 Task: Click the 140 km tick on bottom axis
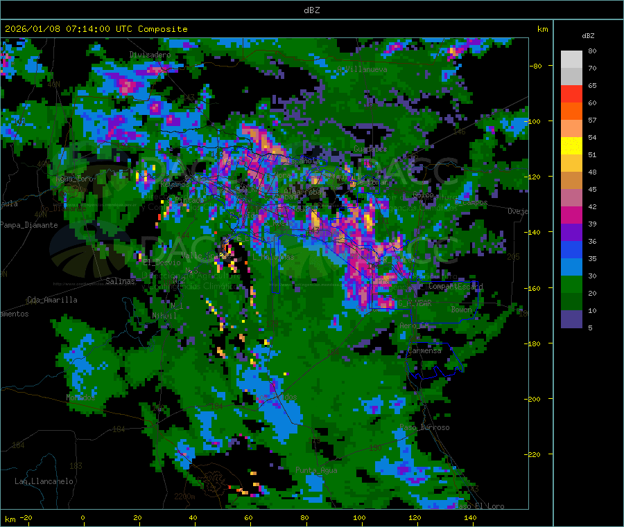tap(470, 518)
